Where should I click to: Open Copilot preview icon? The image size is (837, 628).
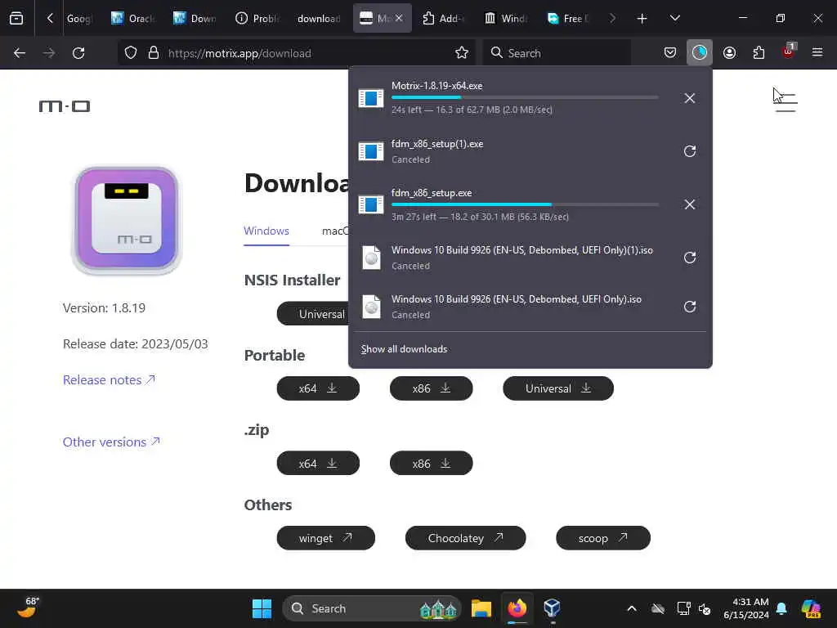point(811,608)
